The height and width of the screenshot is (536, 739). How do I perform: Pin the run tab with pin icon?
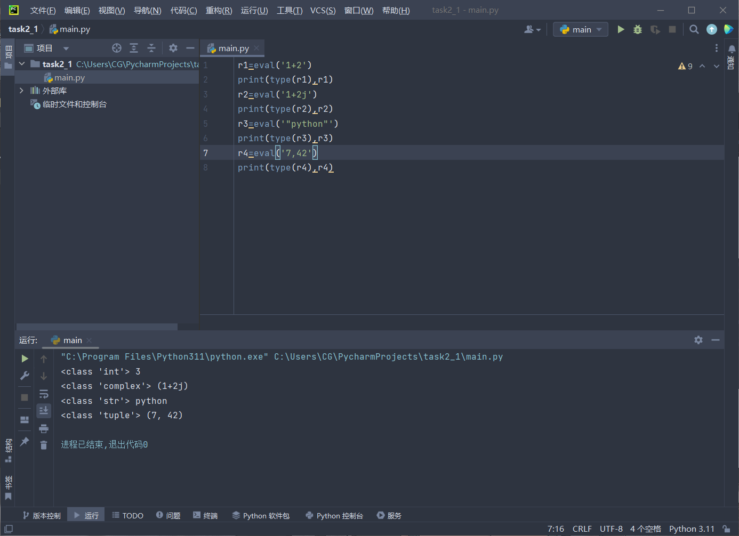[25, 441]
